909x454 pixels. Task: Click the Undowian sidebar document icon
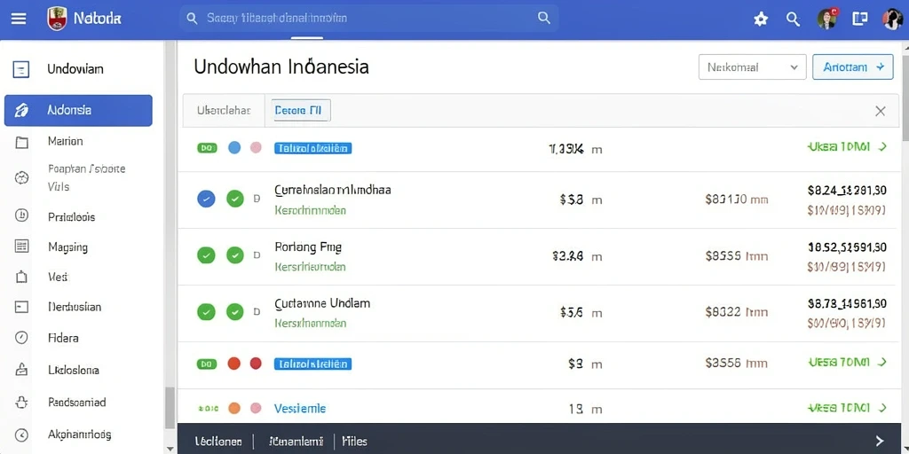21,70
